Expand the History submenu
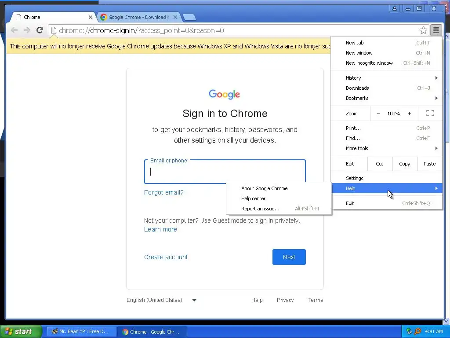450x338 pixels. pos(388,78)
